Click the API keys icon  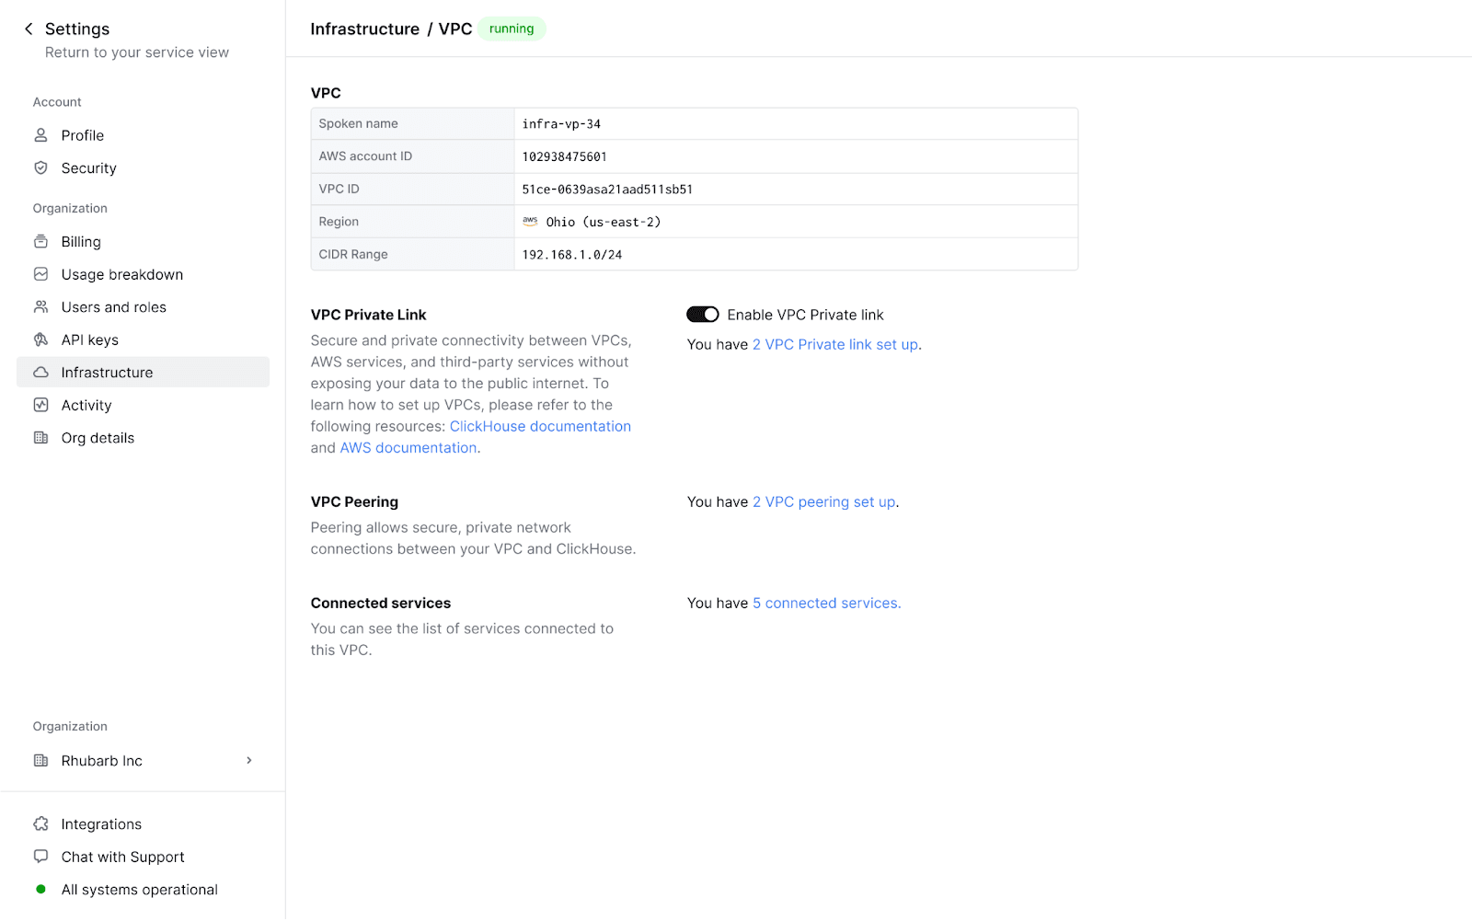coord(40,340)
